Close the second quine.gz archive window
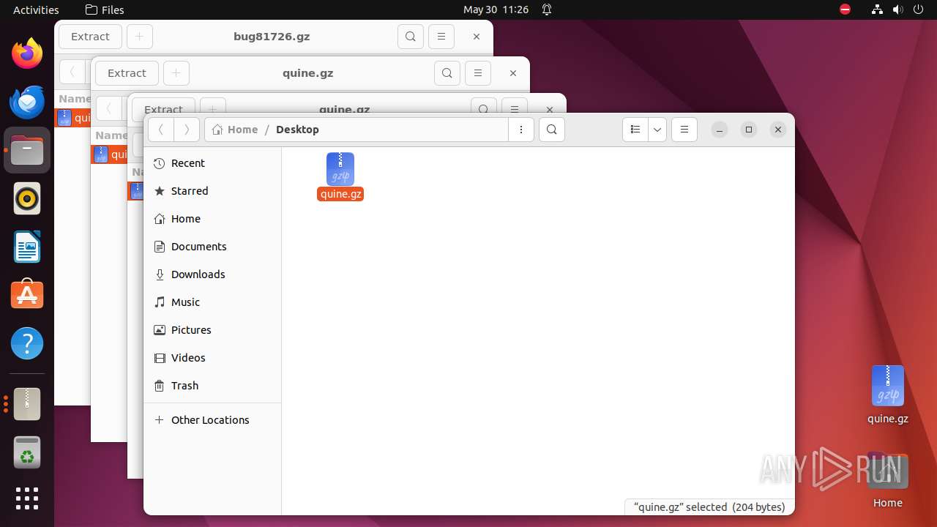The image size is (937, 527). coord(513,73)
